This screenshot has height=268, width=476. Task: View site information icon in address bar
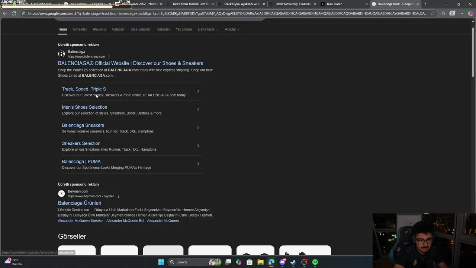click(x=23, y=13)
